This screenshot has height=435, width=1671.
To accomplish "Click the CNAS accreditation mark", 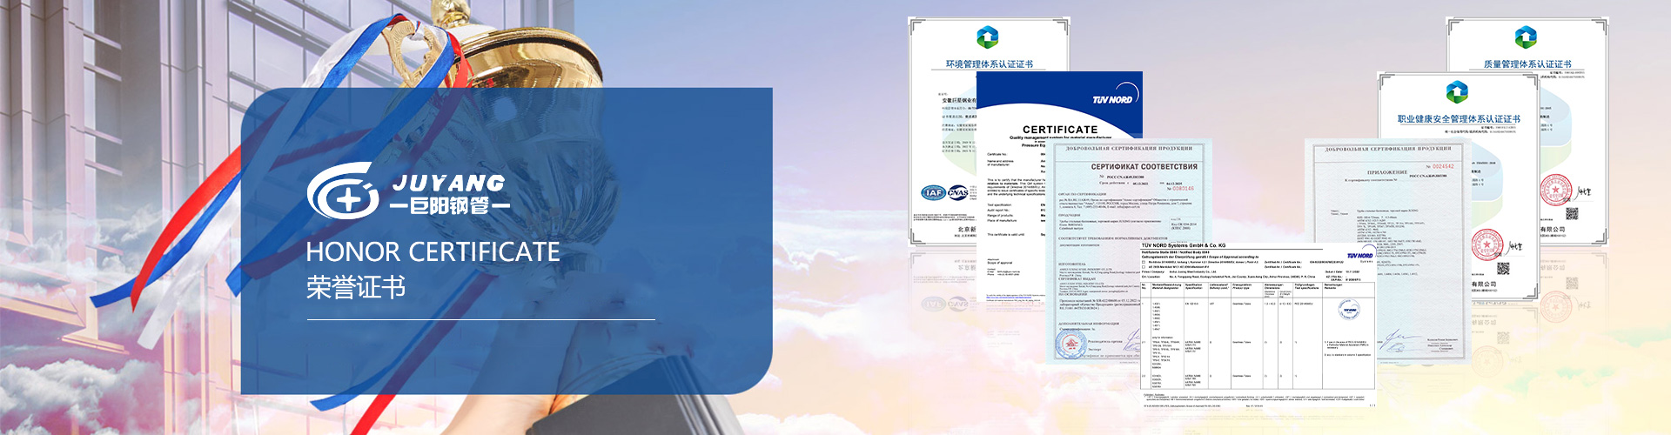I will (958, 192).
